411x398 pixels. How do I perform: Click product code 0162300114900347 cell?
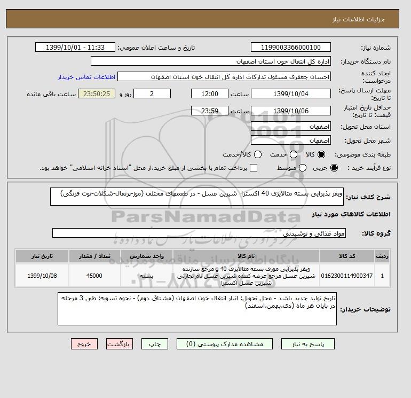pyautogui.click(x=347, y=276)
